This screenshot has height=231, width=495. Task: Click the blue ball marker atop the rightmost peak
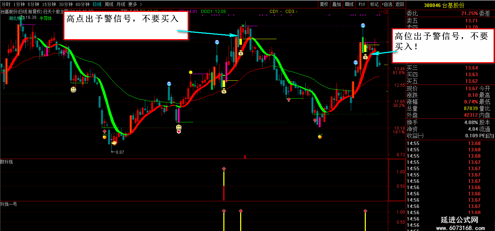coord(363,26)
